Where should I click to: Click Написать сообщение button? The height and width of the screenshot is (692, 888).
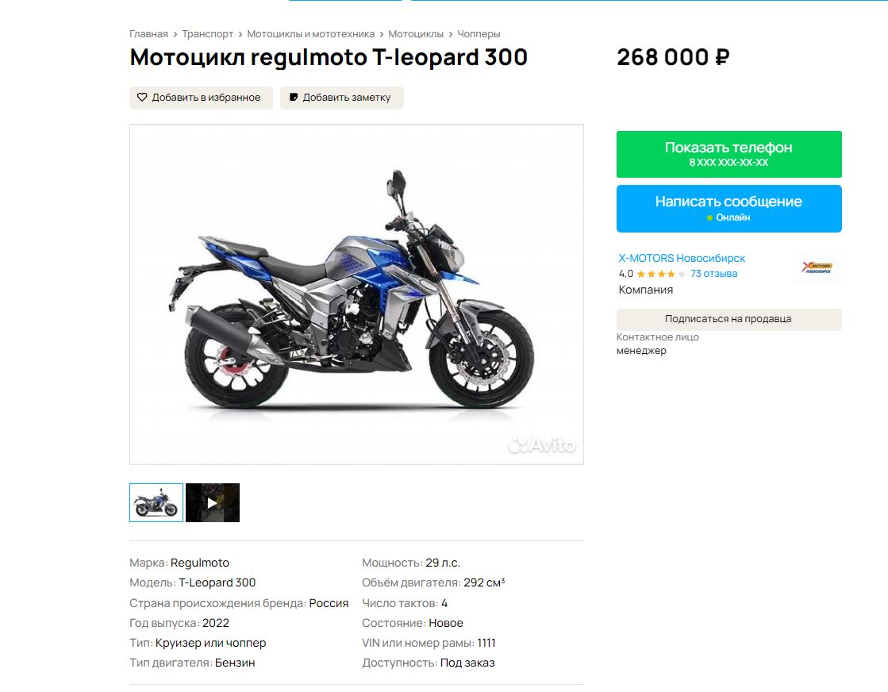[728, 209]
